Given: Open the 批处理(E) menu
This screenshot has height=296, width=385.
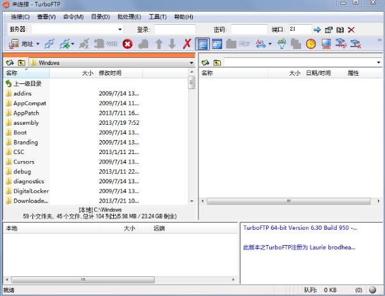Looking at the screenshot, I should pos(129,17).
